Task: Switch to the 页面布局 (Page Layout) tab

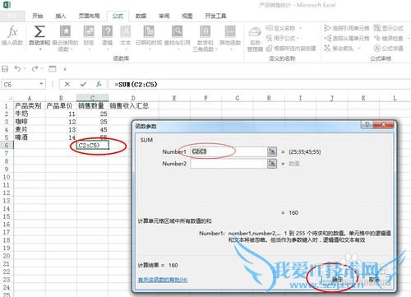Action: pyautogui.click(x=89, y=16)
